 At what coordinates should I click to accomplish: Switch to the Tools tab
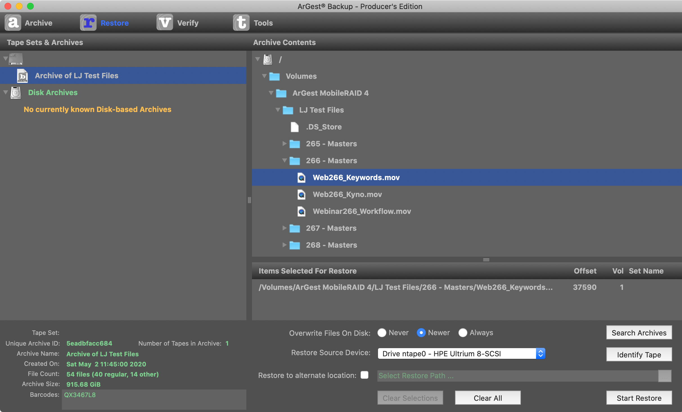(253, 23)
